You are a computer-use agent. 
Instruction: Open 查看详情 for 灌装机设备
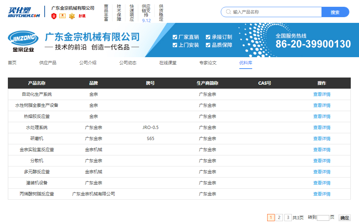[x=322, y=183]
